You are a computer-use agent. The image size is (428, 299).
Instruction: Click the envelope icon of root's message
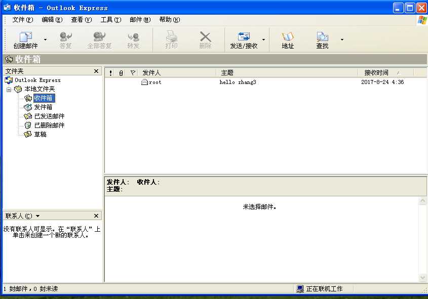pos(144,82)
